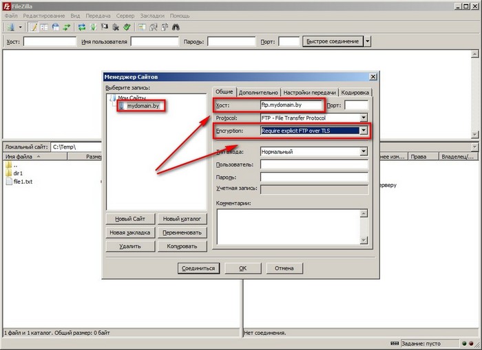Switch to the Кодировка tab
This screenshot has width=482, height=350.
(355, 92)
